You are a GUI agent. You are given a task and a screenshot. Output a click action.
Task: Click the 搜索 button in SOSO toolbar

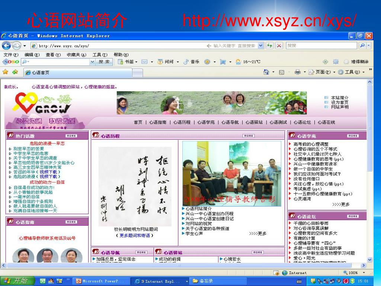point(104,62)
